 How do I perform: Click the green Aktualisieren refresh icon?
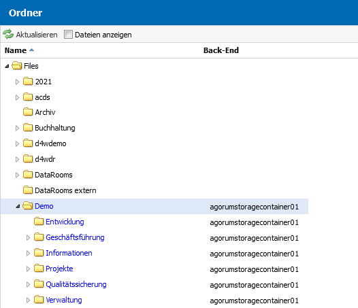click(x=8, y=35)
